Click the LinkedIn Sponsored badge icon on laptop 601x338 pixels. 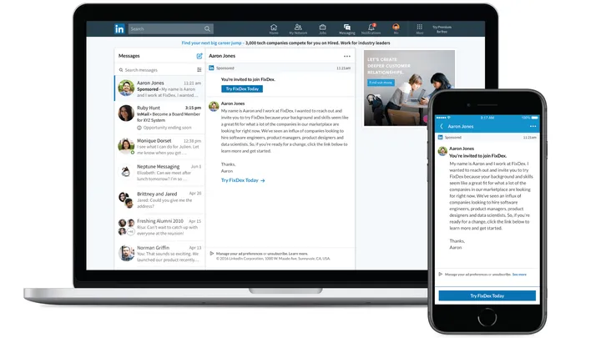click(211, 68)
